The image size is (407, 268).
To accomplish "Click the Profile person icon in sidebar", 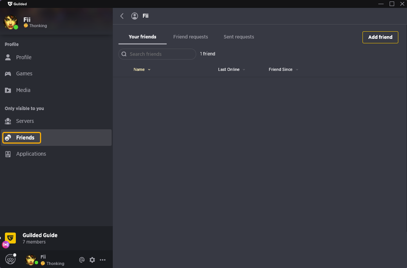I will (8, 57).
